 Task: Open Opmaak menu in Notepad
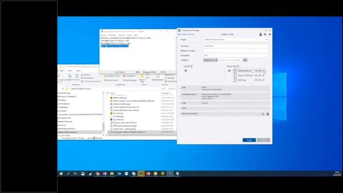tap(122, 35)
